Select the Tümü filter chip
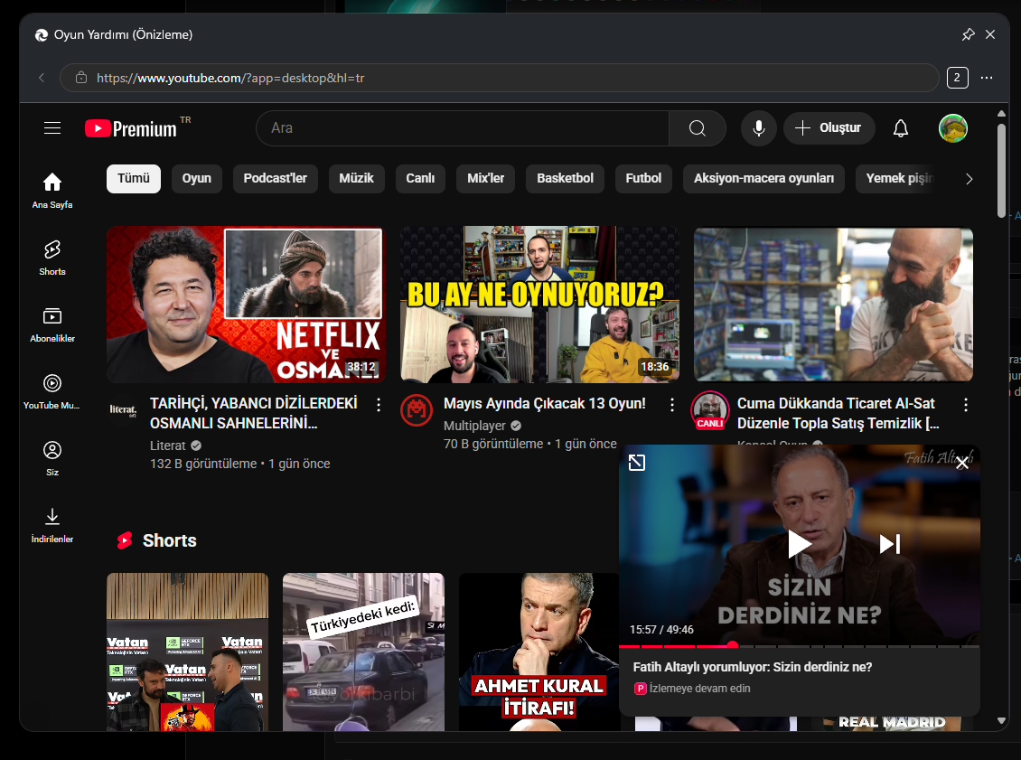This screenshot has height=760, width=1021. [x=134, y=178]
